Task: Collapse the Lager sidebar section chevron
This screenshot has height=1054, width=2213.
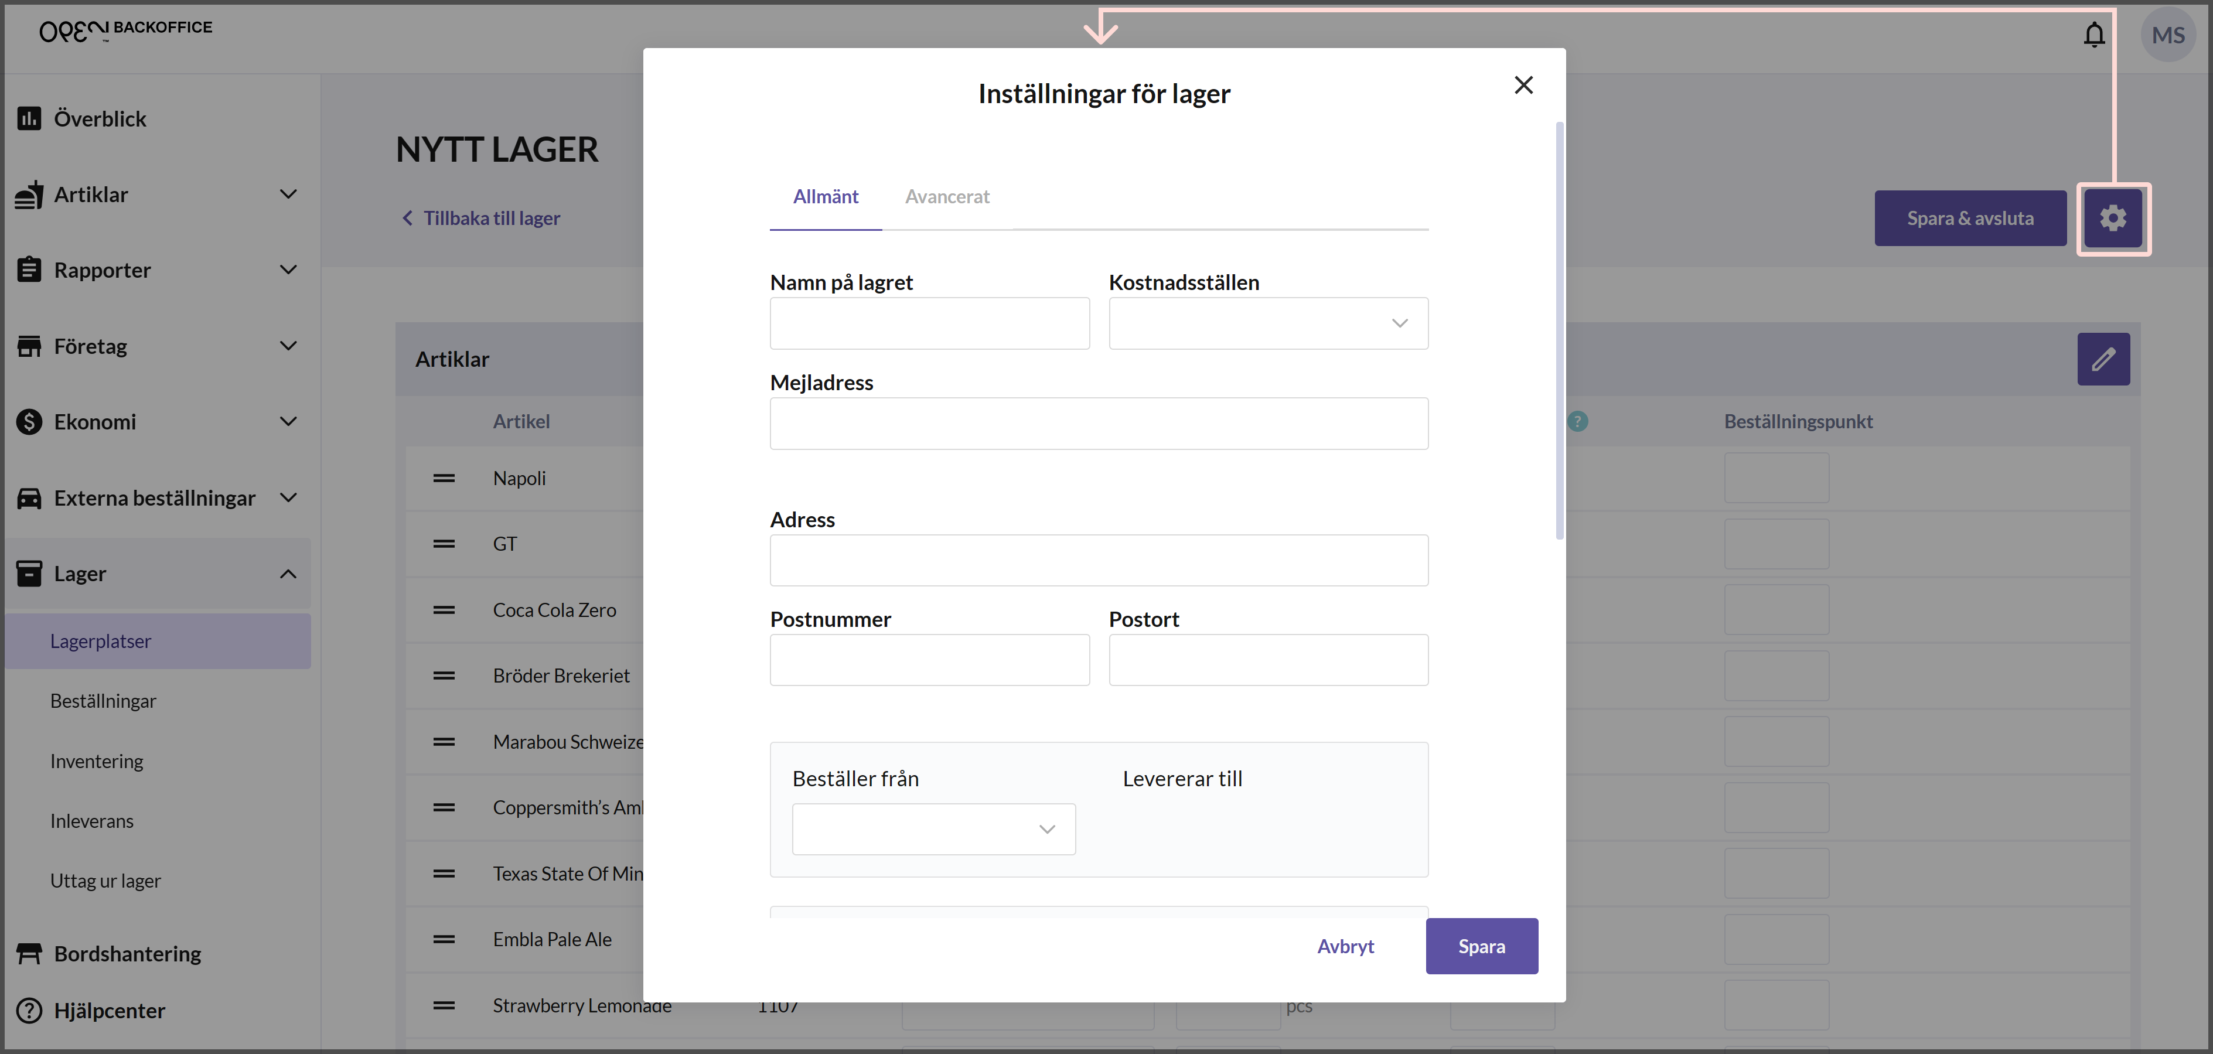Action: point(289,574)
